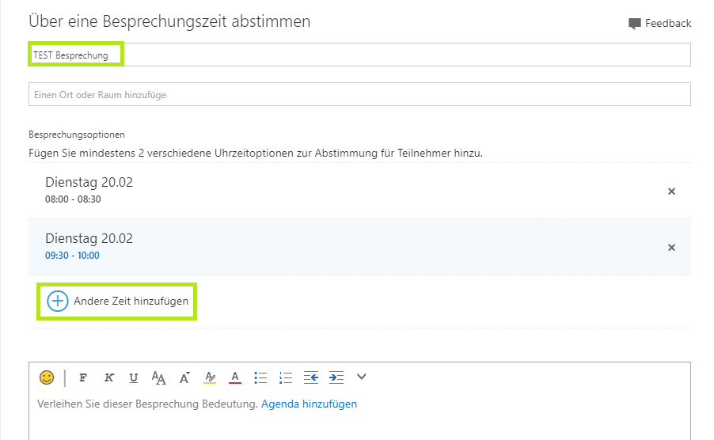Image resolution: width=714 pixels, height=440 pixels.
Task: Toggle bold (F) formatting
Action: coord(83,377)
